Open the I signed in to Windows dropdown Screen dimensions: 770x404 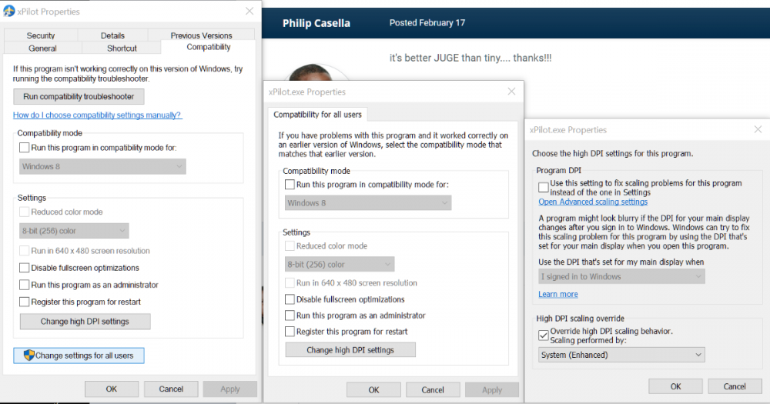pos(621,277)
